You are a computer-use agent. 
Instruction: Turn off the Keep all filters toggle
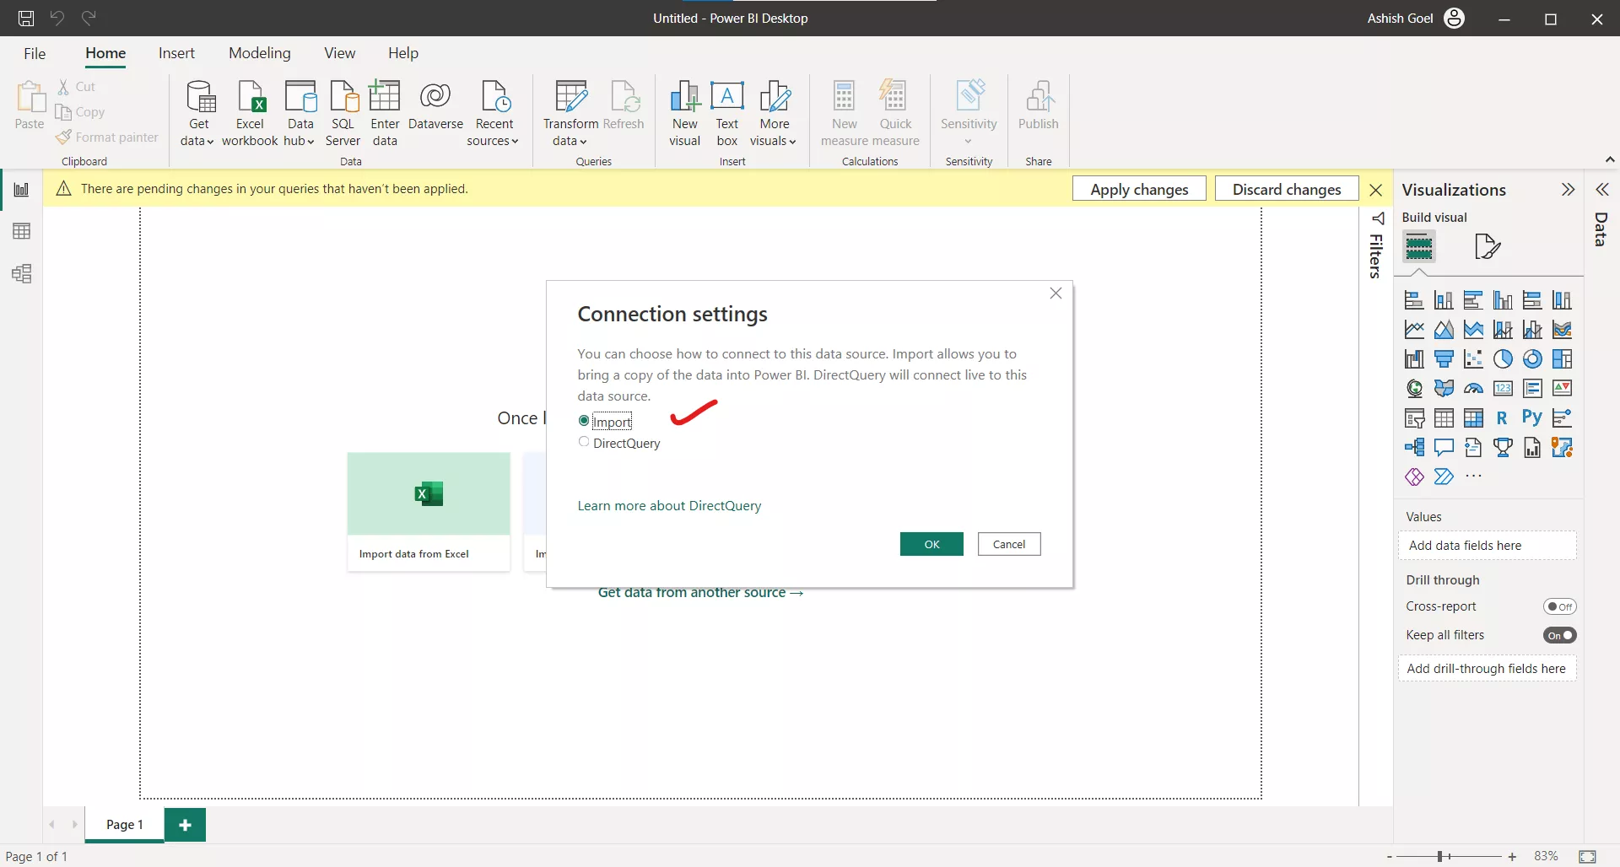point(1560,635)
